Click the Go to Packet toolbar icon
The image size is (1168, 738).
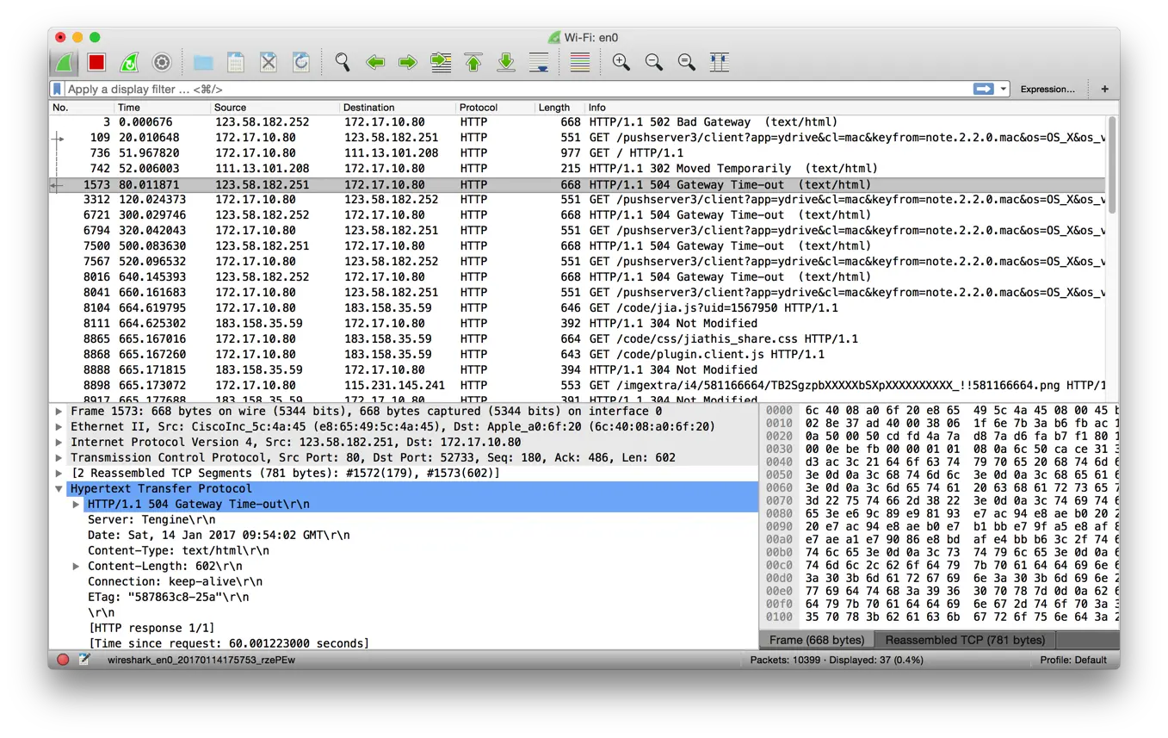(441, 62)
